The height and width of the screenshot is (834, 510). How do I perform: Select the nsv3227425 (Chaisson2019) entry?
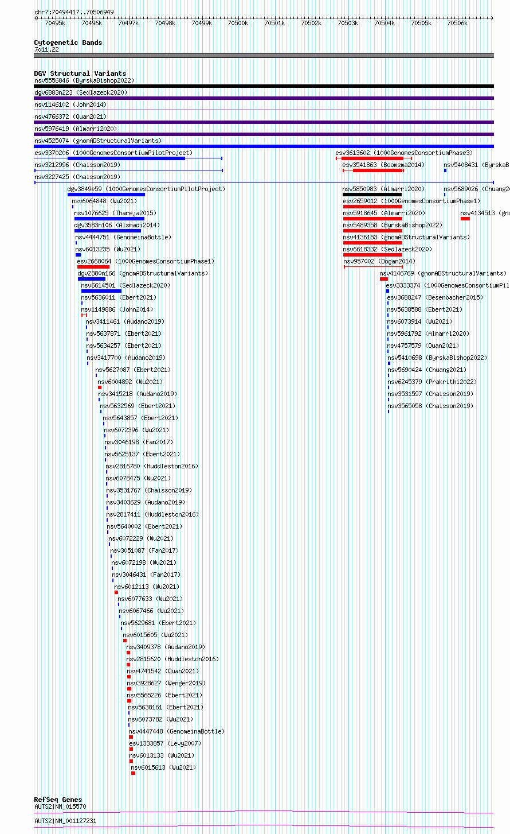(77, 177)
